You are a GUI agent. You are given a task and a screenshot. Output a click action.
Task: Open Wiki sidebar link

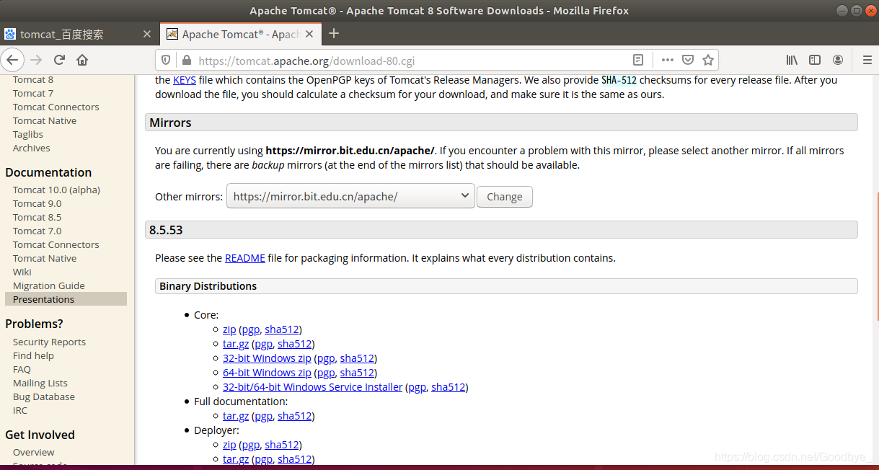(22, 272)
